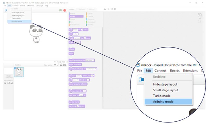Click the seconds value in think block
The height and width of the screenshot is (124, 208).
click(x=85, y=38)
